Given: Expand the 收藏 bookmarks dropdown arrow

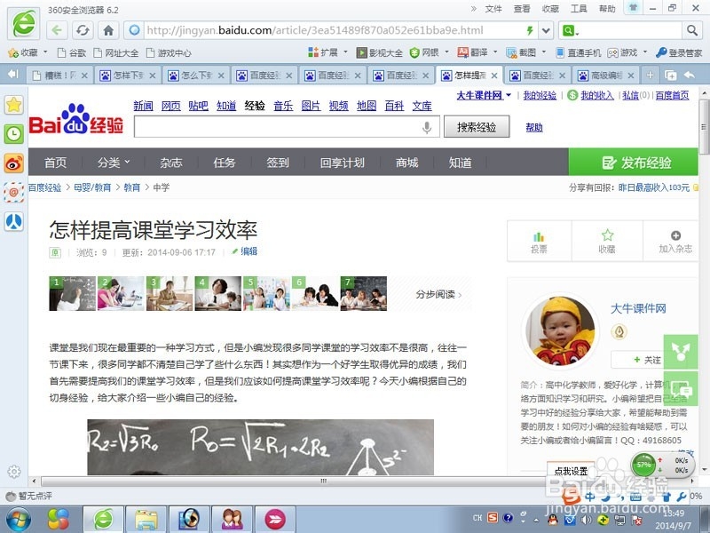Looking at the screenshot, I should (x=45, y=52).
